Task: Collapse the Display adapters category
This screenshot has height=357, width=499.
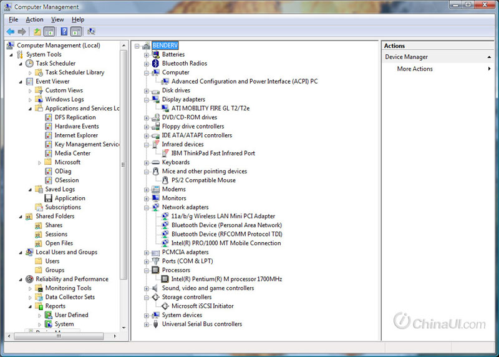Action: click(147, 100)
